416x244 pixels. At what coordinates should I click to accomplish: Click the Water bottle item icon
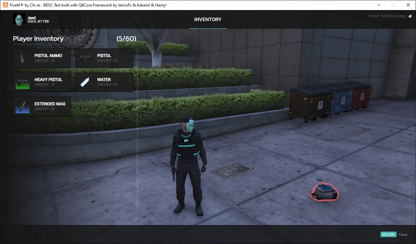tap(85, 82)
